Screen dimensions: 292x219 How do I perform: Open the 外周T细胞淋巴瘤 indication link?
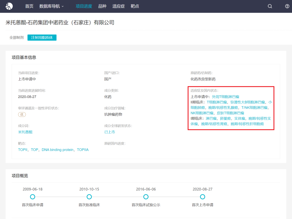coord(225,97)
